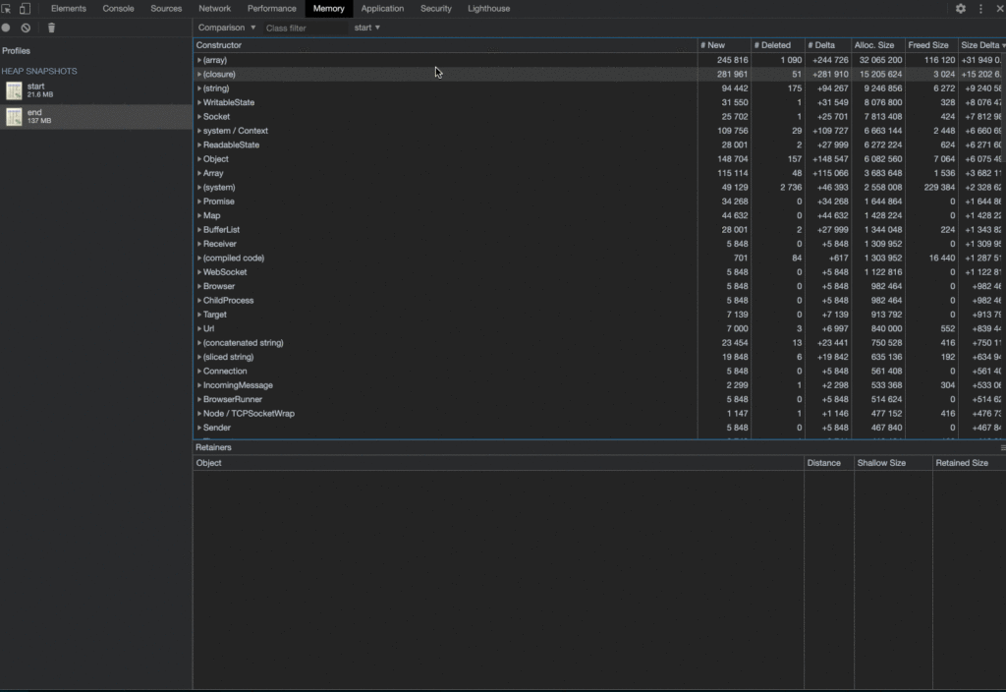Image resolution: width=1006 pixels, height=692 pixels.
Task: Open the Comparison view dropdown
Action: (x=227, y=28)
